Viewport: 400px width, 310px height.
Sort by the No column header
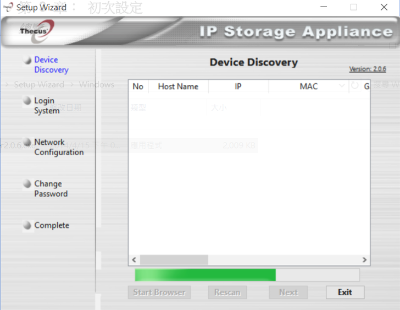click(x=138, y=86)
